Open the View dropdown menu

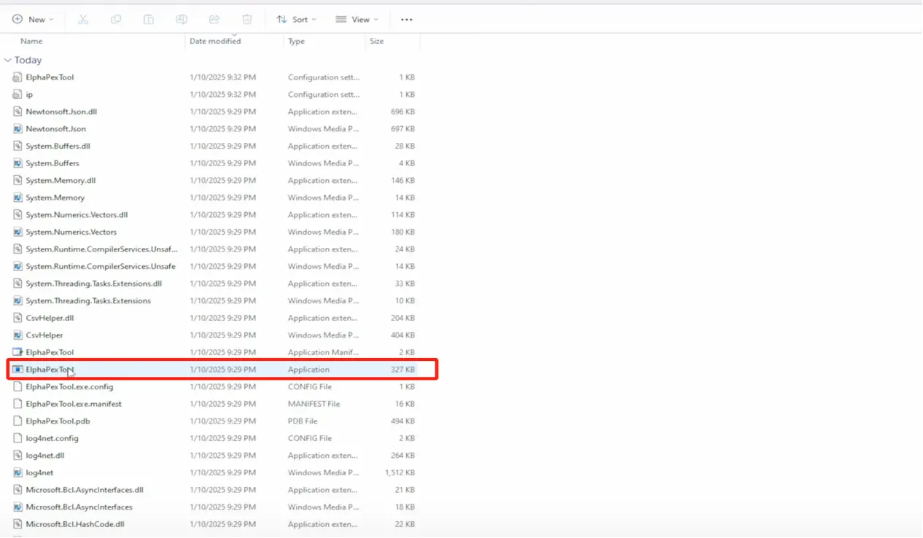point(357,20)
